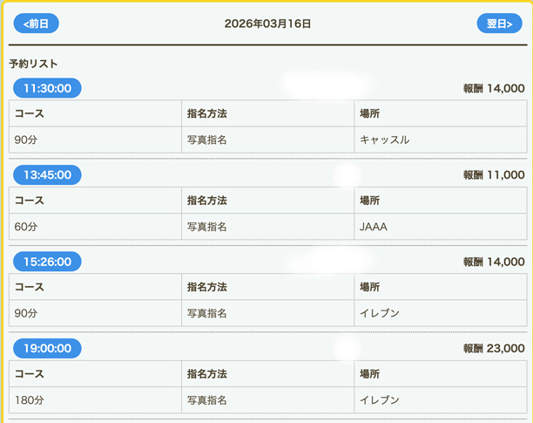Click the 報酬 11,000 reward amount
The image size is (533, 423).
[x=494, y=175]
